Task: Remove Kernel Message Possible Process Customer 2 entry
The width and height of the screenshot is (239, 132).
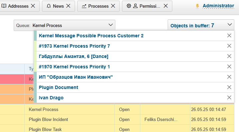Action: 229,36
